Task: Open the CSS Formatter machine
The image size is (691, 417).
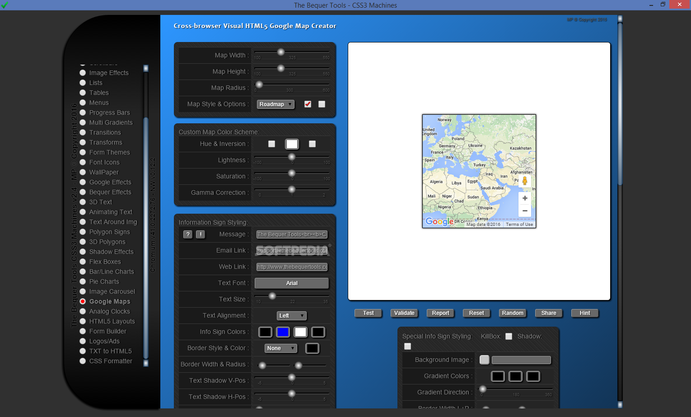Action: (111, 361)
